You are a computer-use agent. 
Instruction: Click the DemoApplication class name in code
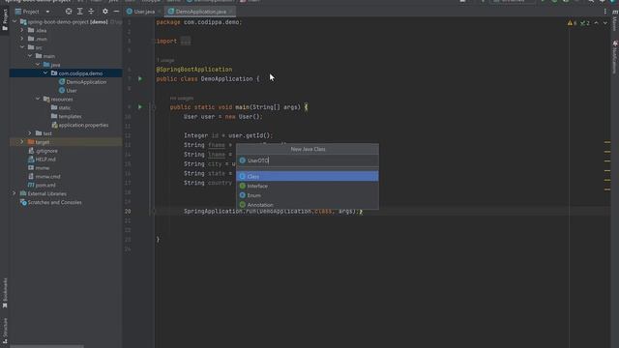[x=226, y=79]
